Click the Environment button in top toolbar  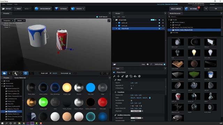[x=43, y=9]
